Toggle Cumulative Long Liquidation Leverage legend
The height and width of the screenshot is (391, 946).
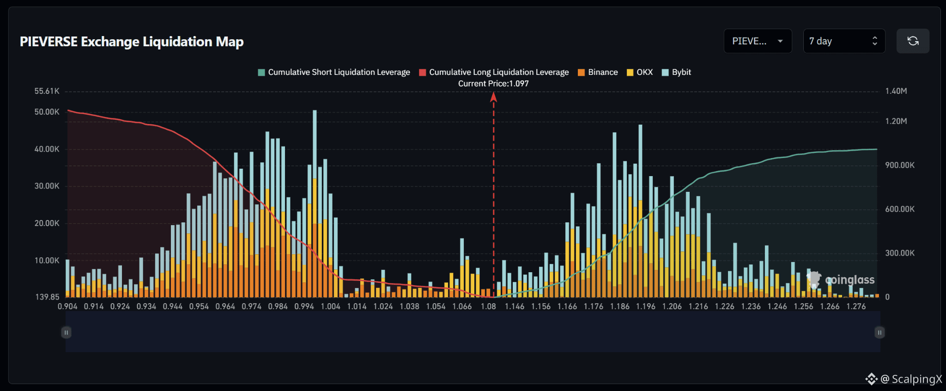tap(494, 72)
